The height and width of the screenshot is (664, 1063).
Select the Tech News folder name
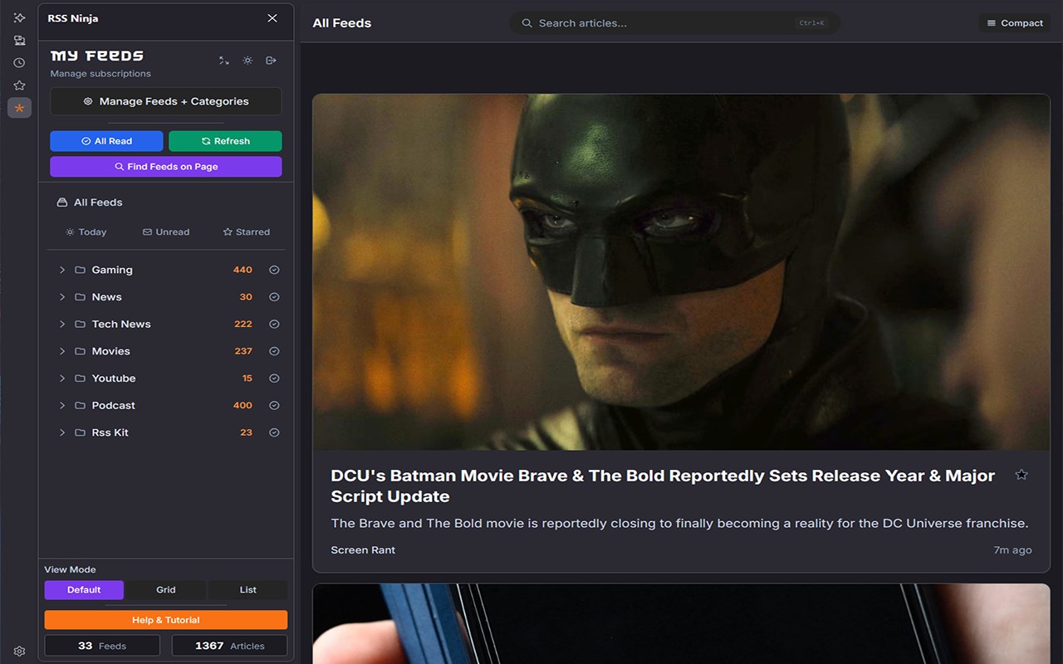[x=121, y=325]
